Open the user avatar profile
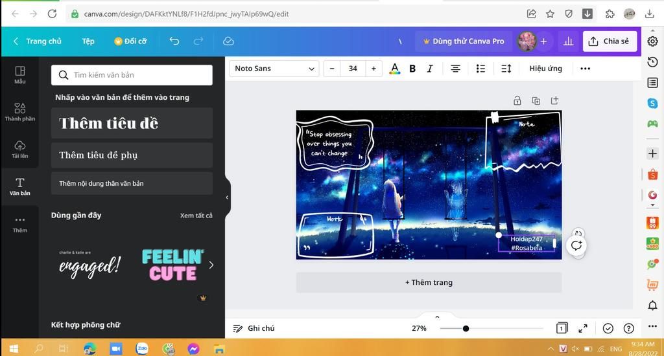 527,41
